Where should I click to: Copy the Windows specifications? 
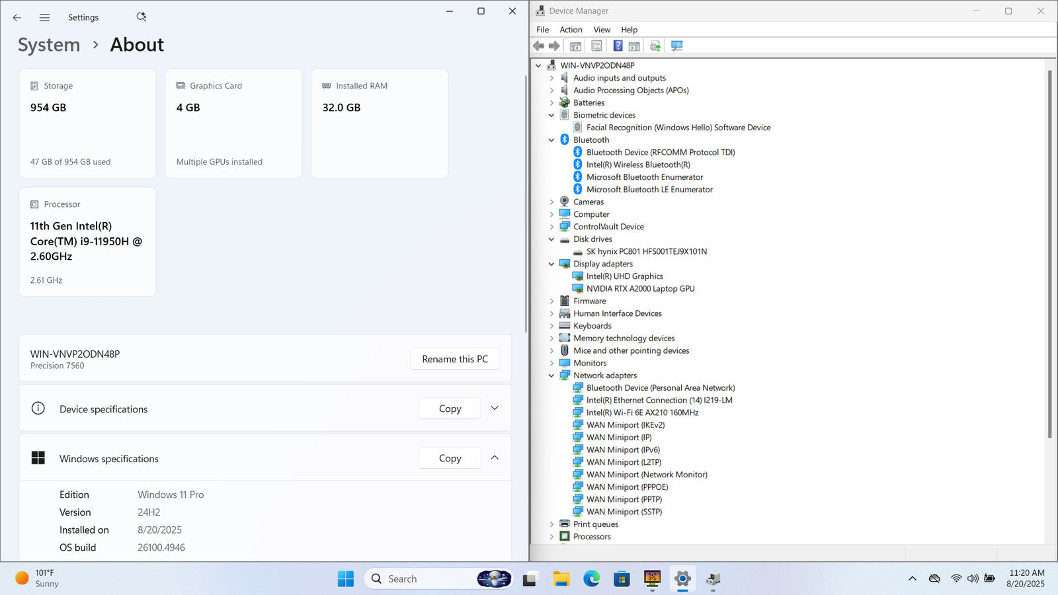coord(450,458)
